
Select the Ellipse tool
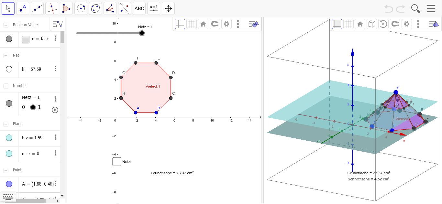tap(95, 8)
